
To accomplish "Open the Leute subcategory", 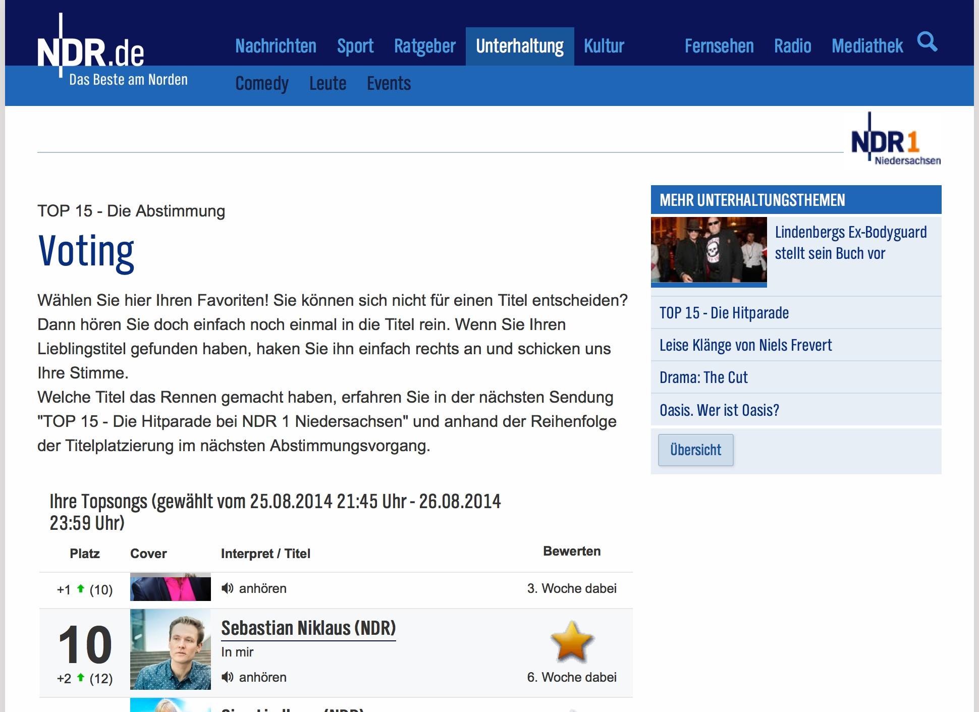I will pos(328,83).
